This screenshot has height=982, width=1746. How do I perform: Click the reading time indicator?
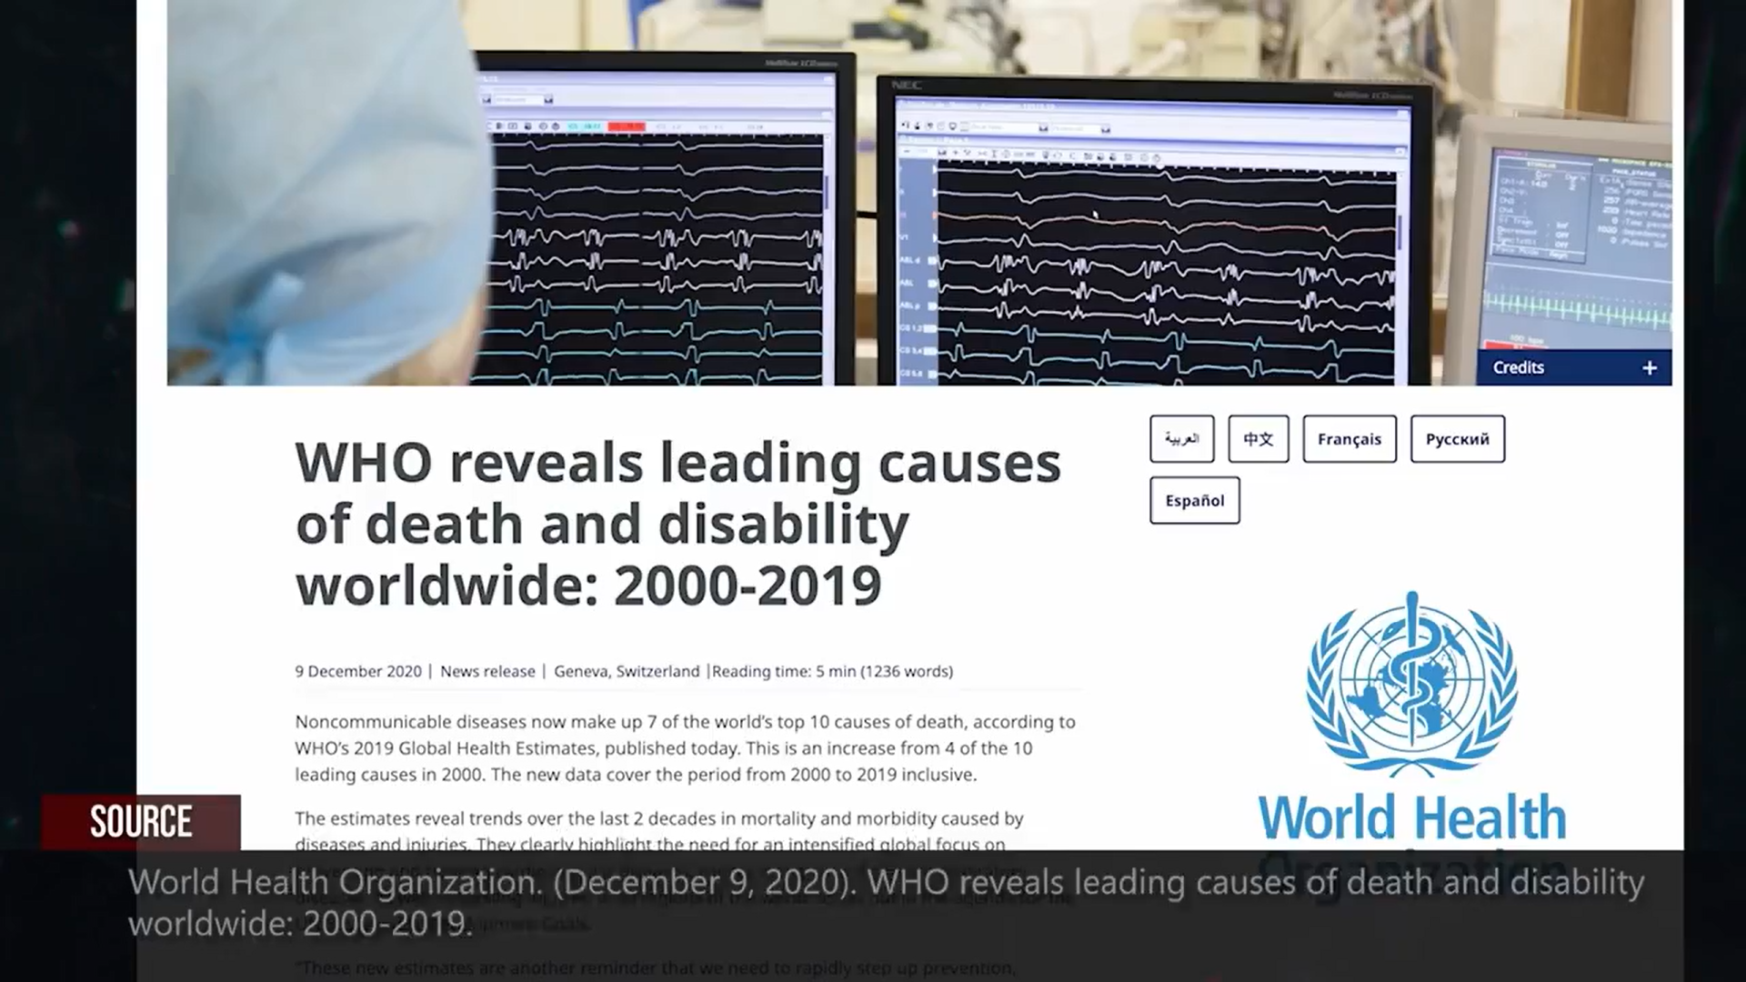(832, 672)
